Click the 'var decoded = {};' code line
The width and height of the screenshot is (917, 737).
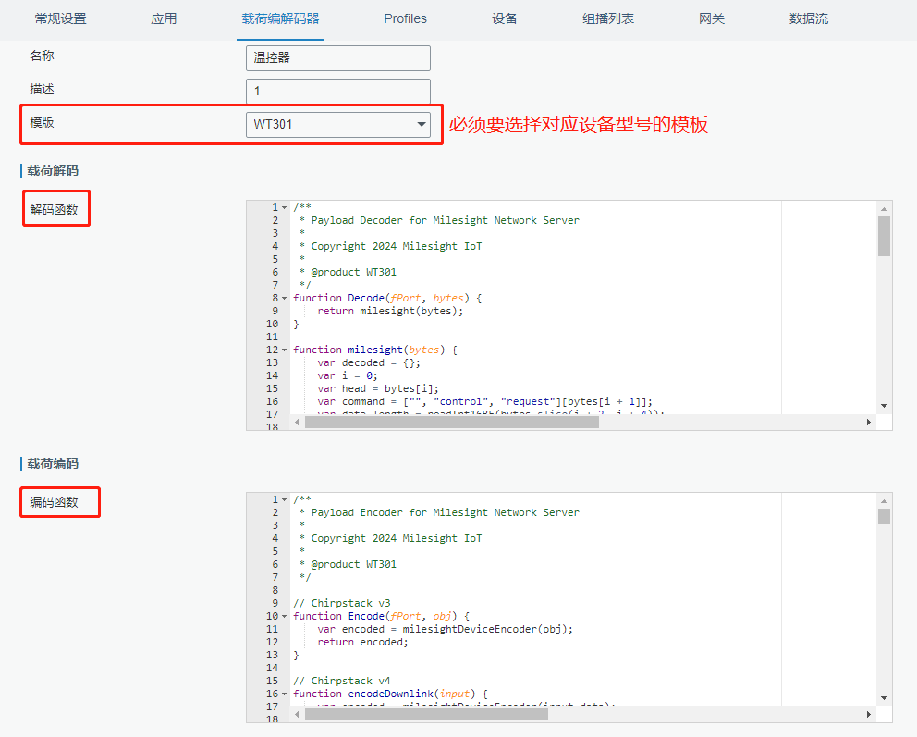click(369, 362)
